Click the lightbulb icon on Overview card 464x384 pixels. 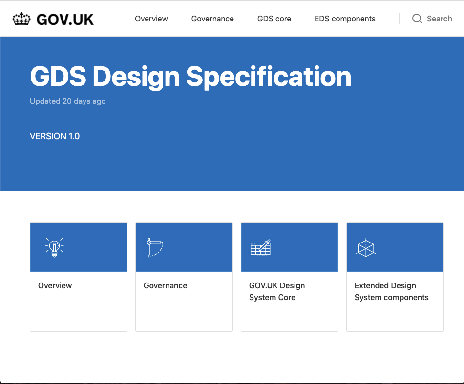coord(54,247)
